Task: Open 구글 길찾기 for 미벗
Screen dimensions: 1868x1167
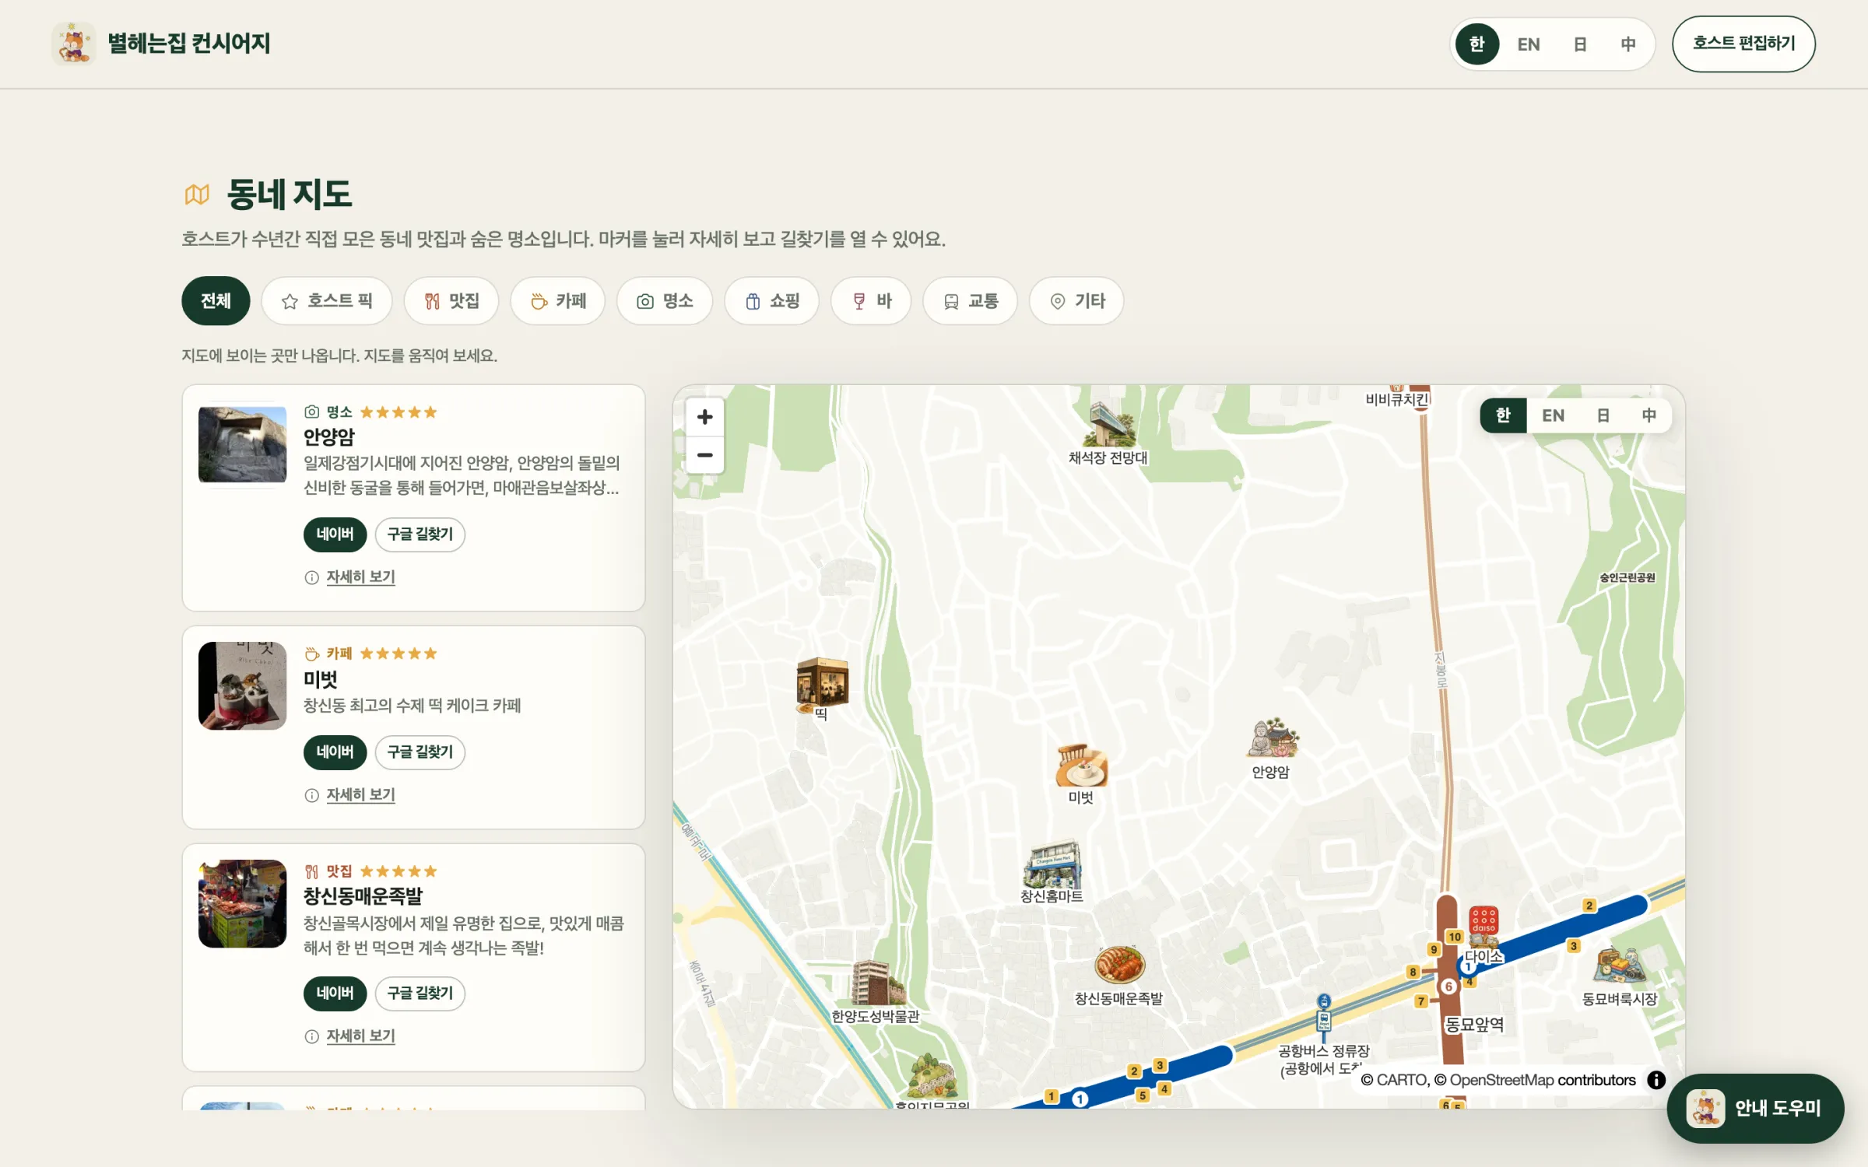Action: point(420,752)
